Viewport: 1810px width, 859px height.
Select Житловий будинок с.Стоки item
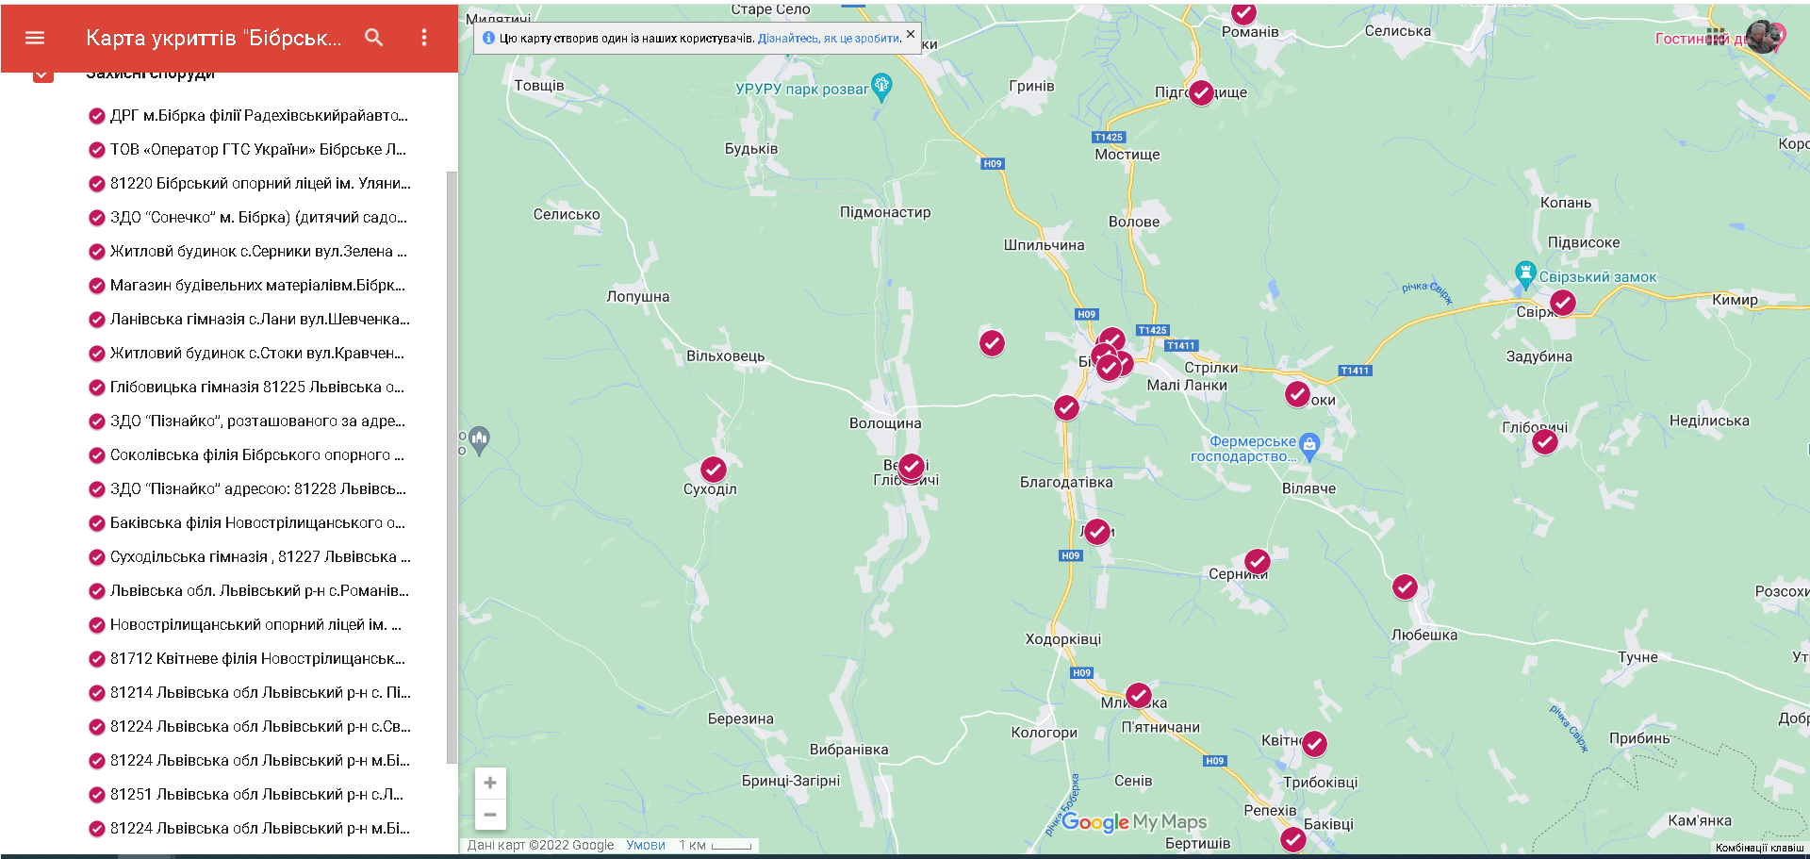click(x=248, y=354)
